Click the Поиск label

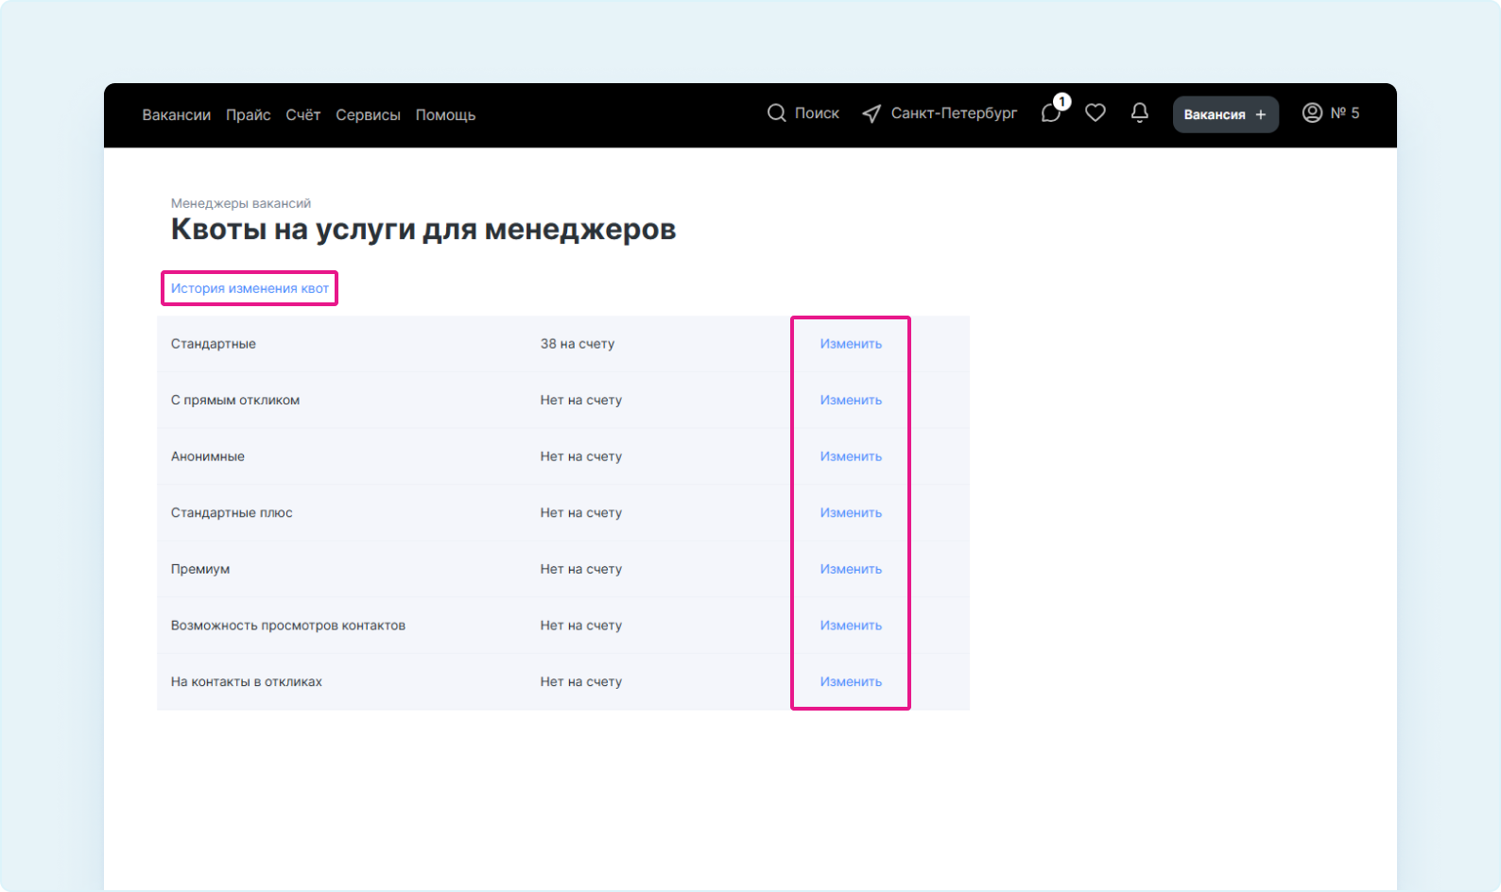(x=817, y=113)
